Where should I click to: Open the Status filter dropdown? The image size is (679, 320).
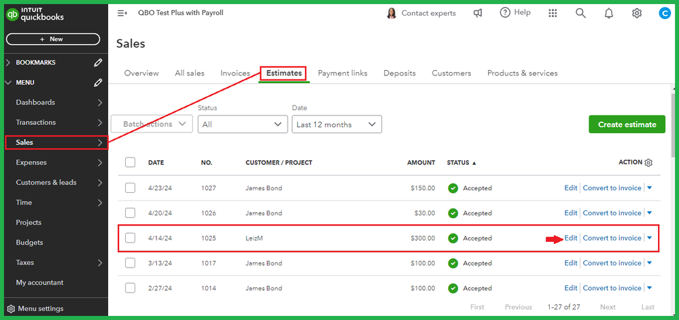tap(243, 124)
